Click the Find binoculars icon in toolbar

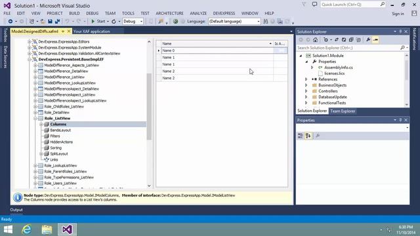265,22
